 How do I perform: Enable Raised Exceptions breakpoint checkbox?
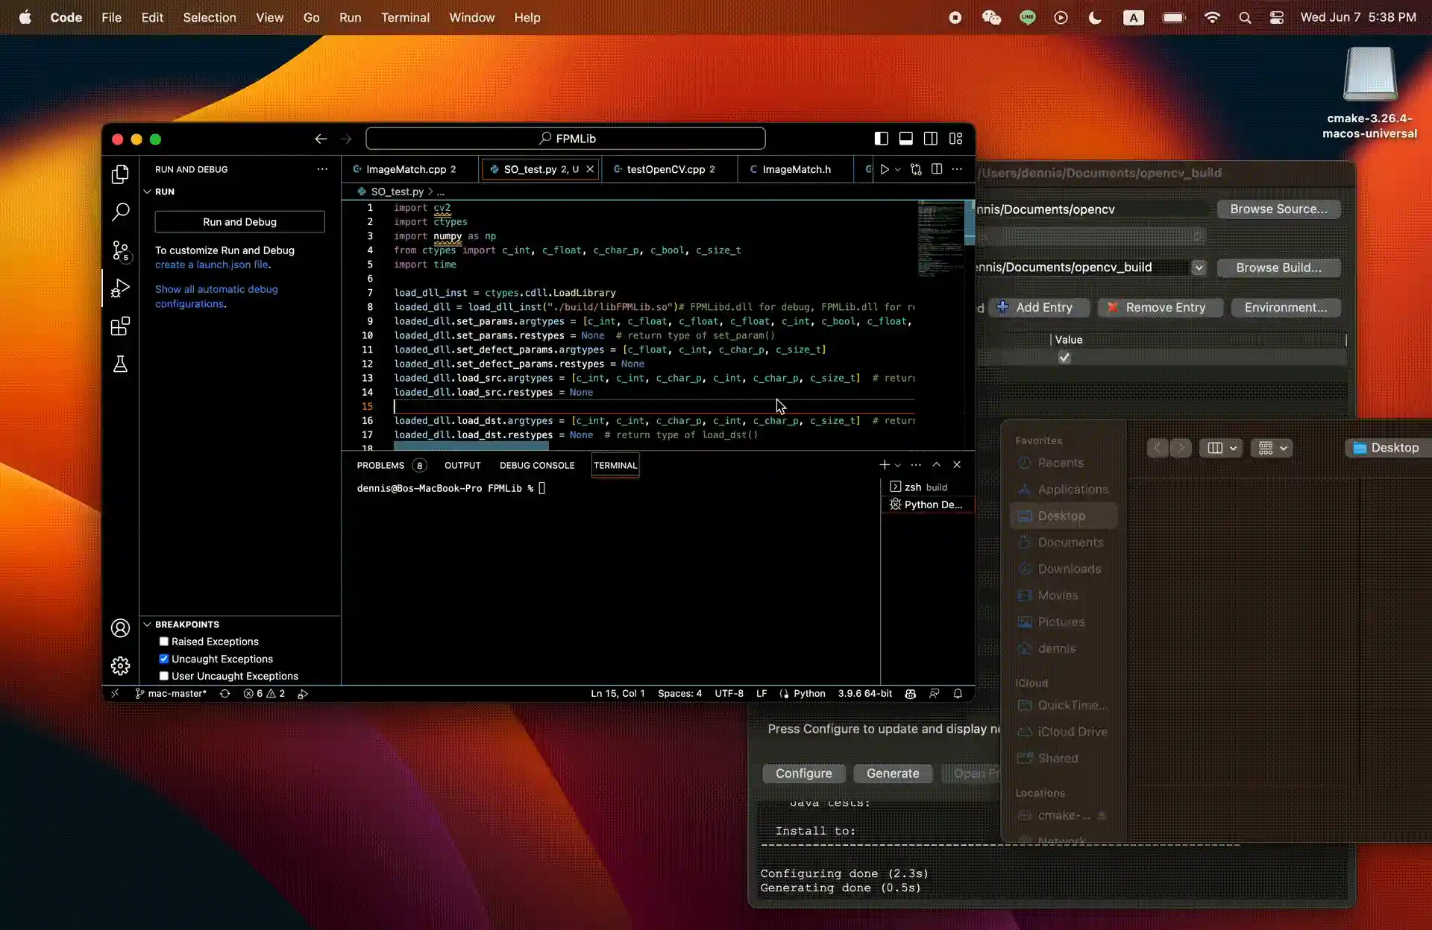(x=164, y=642)
